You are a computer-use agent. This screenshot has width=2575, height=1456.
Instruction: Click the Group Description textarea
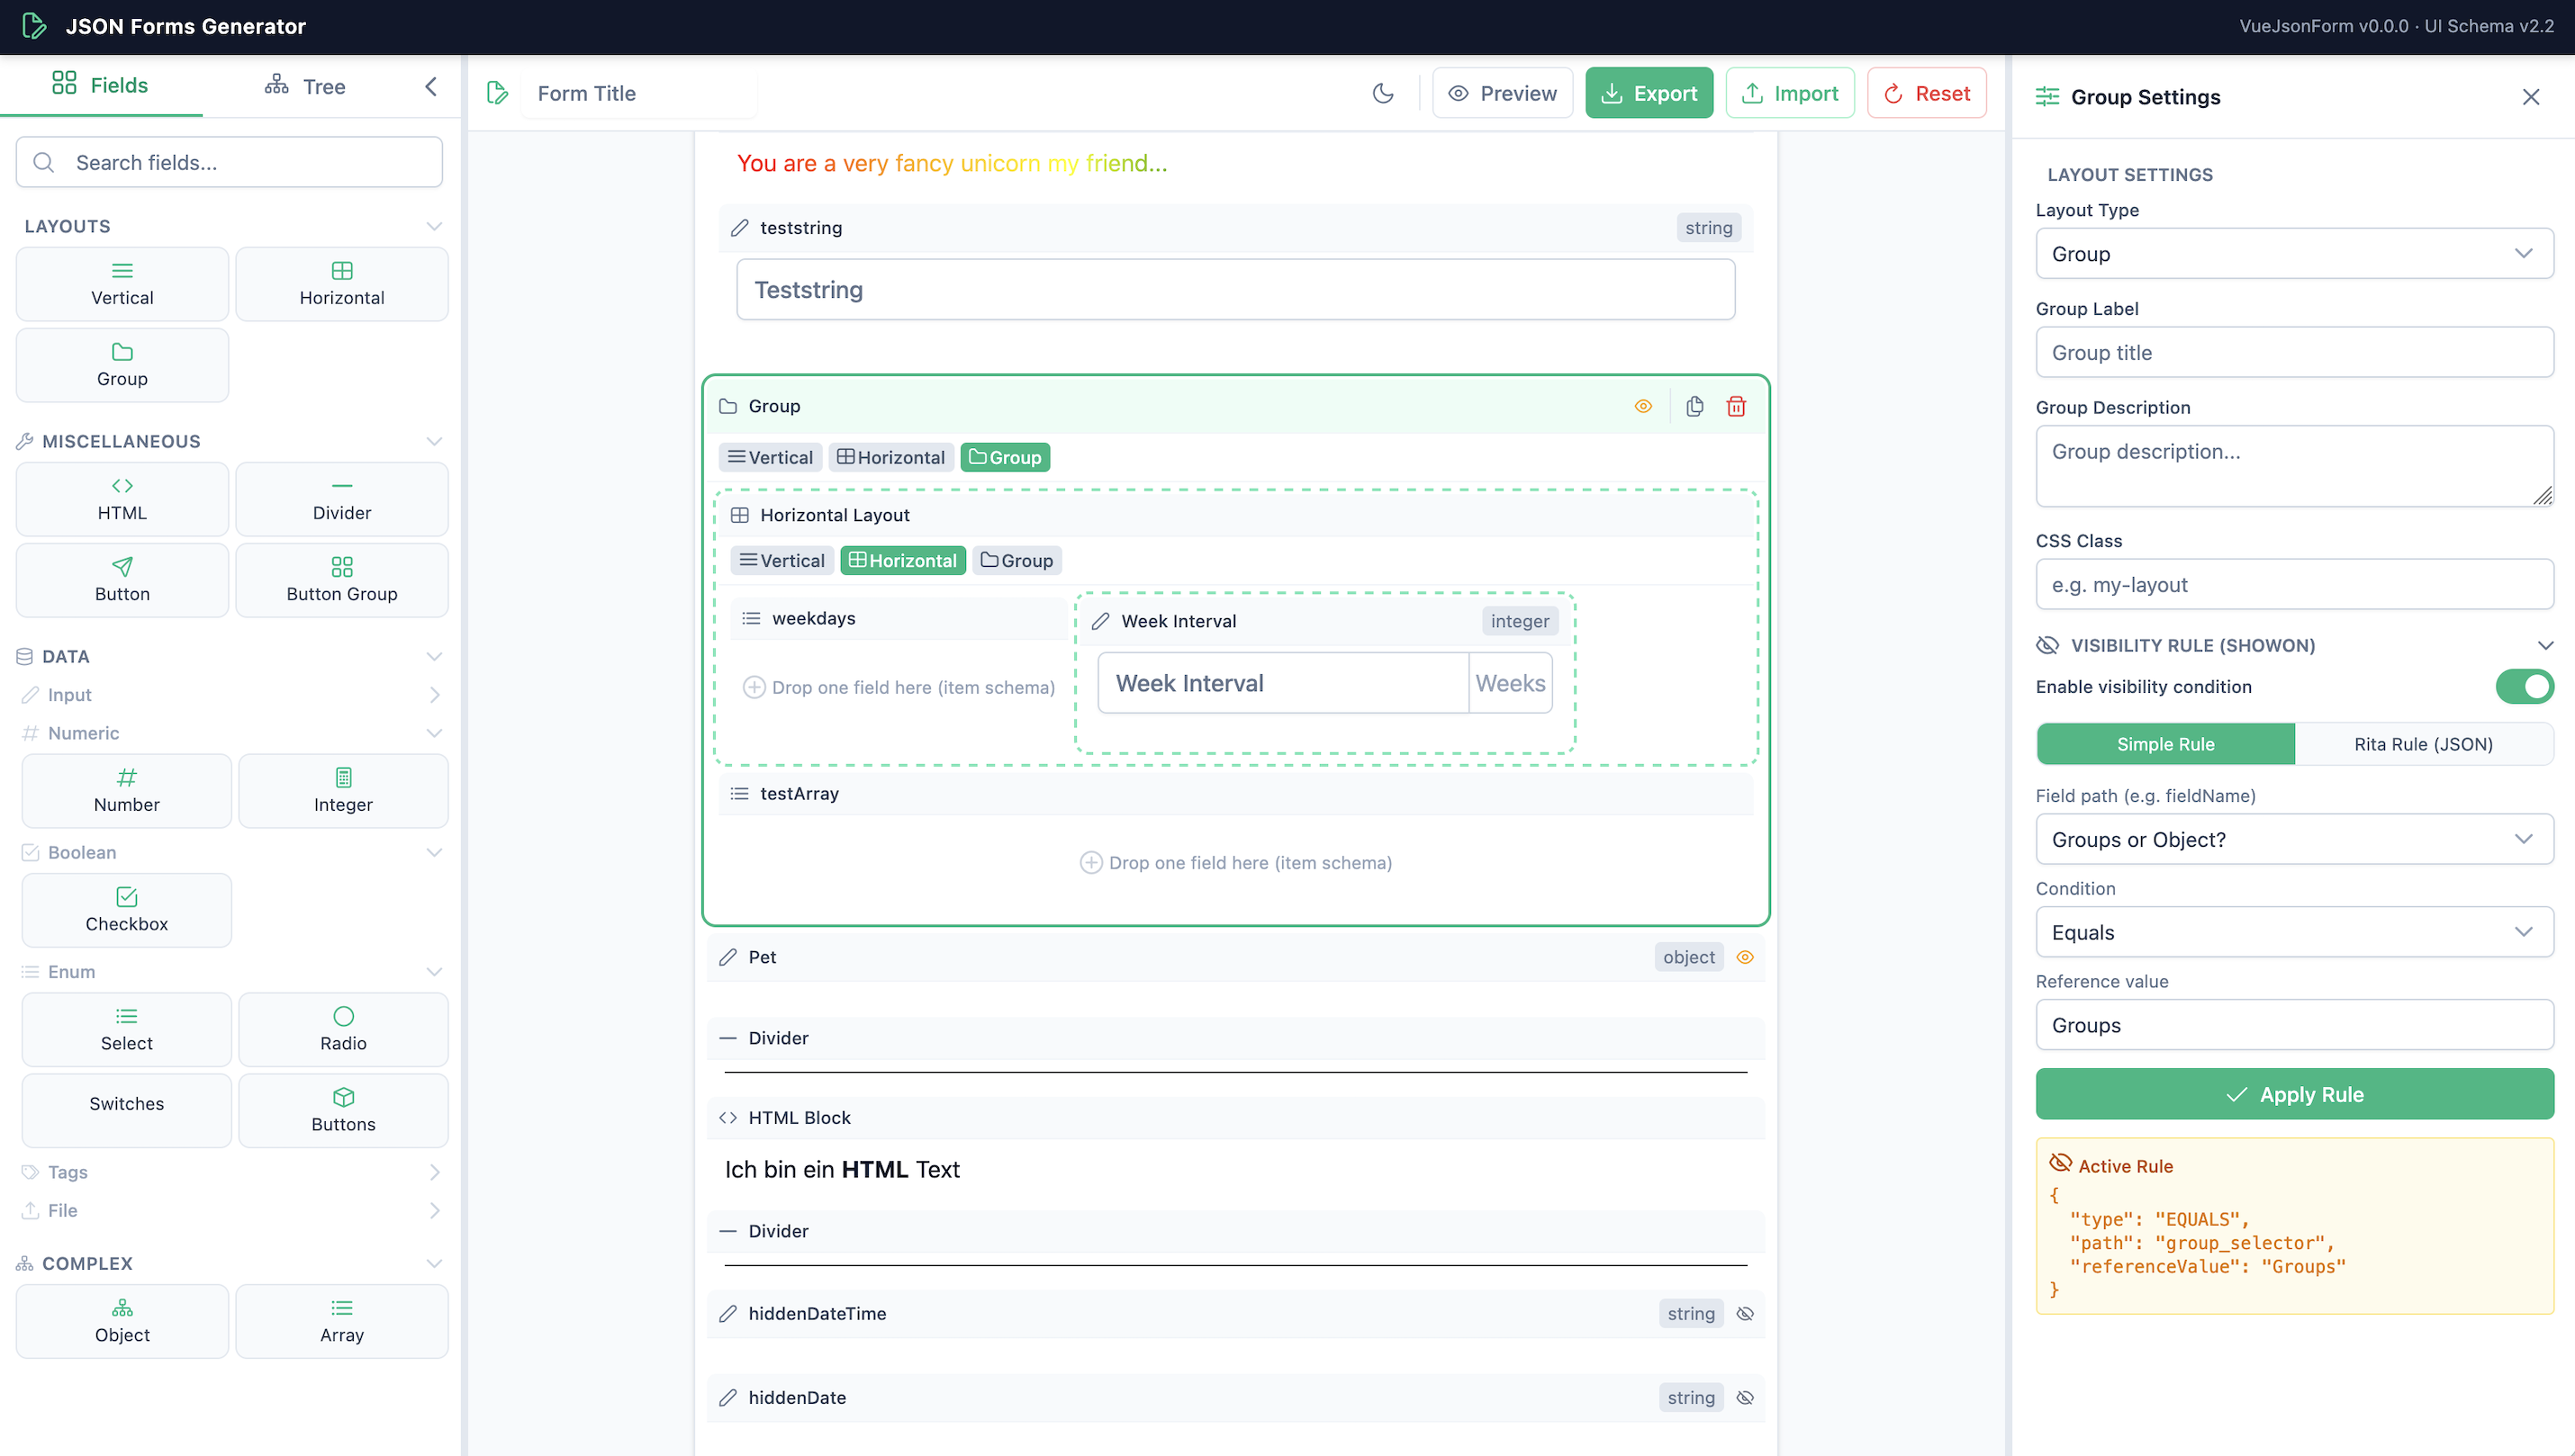[2294, 466]
